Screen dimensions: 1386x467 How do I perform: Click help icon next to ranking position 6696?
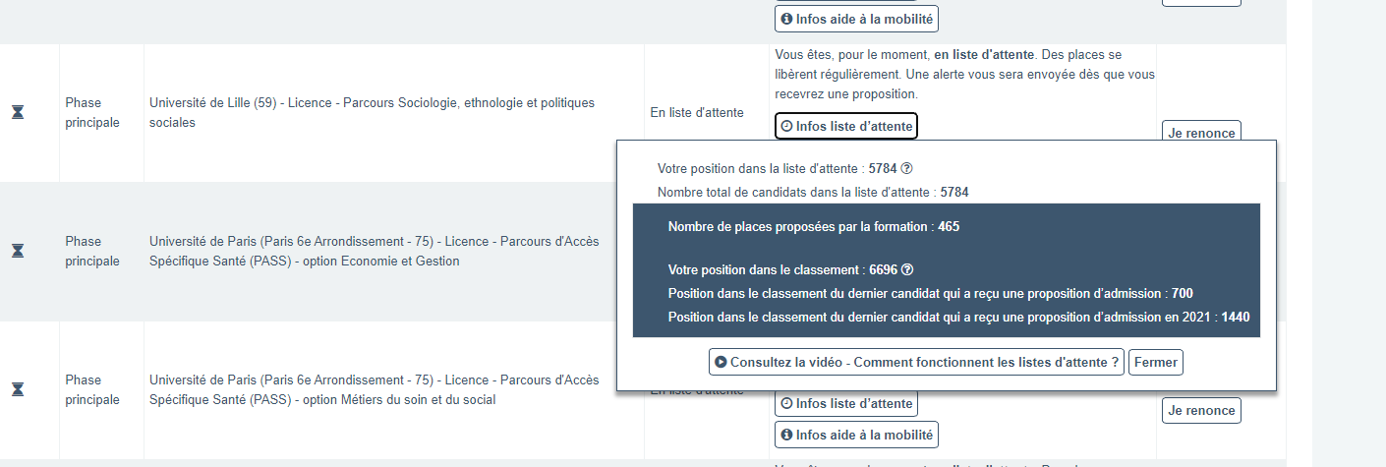[x=907, y=270]
